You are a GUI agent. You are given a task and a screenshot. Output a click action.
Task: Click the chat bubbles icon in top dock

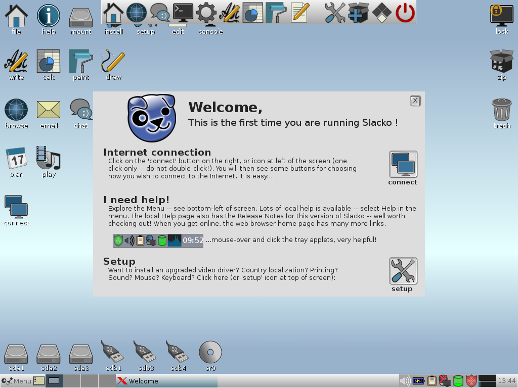tap(160, 13)
